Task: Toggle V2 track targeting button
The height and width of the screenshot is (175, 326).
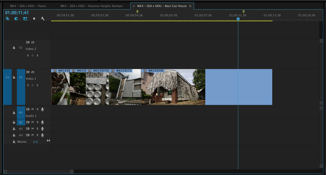Action: pos(21,48)
